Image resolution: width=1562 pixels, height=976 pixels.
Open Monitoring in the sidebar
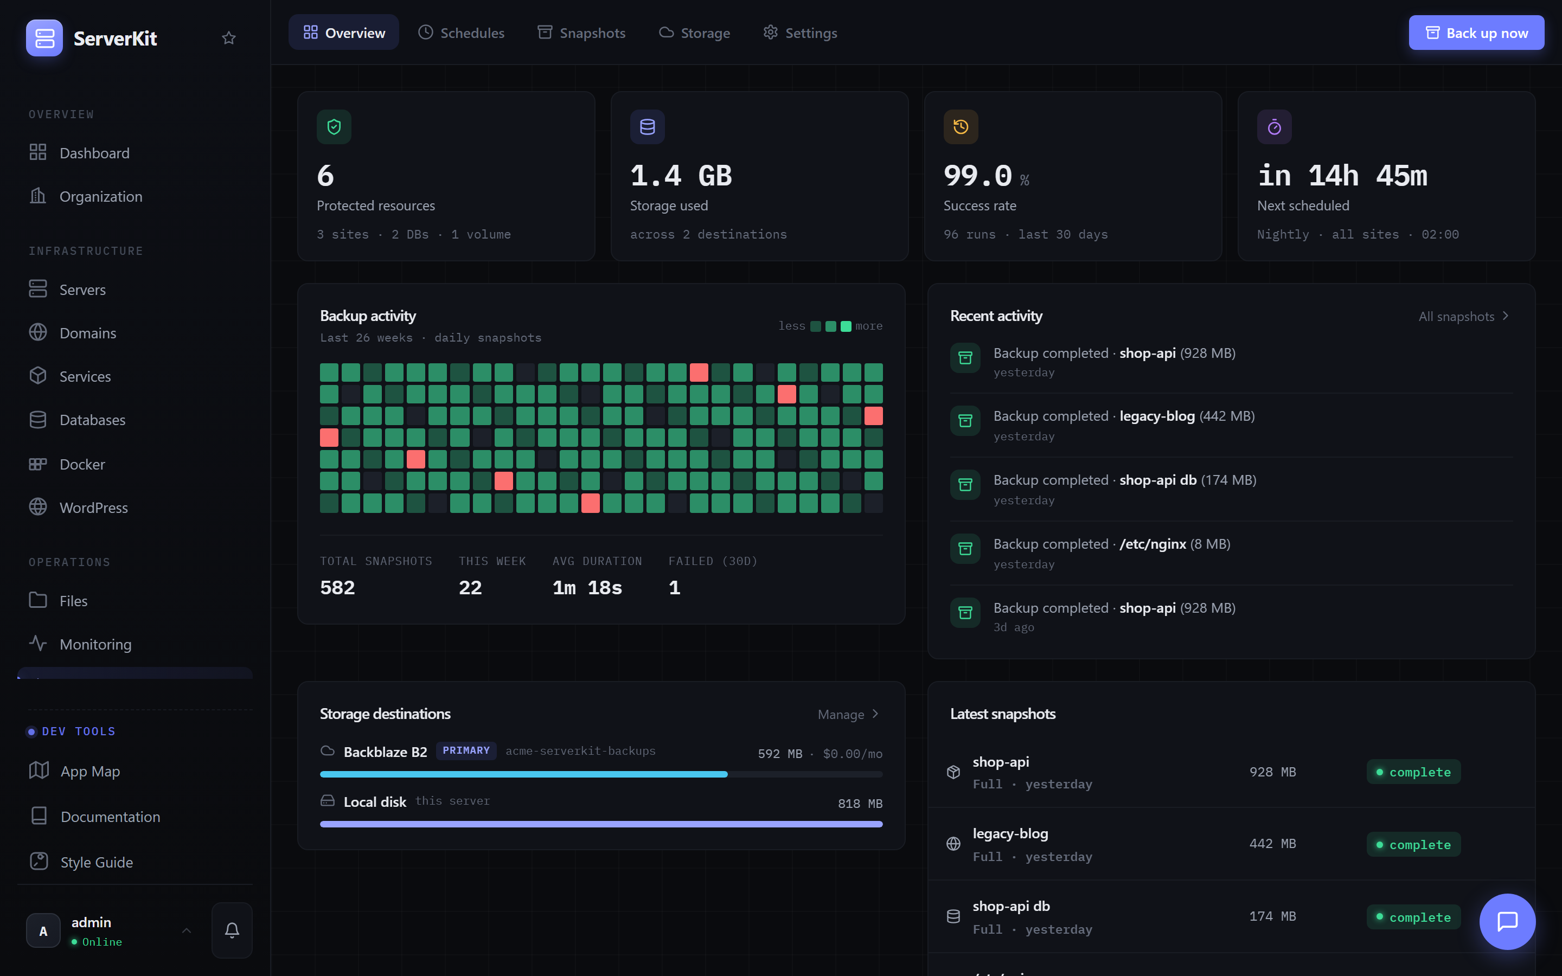coord(135,644)
